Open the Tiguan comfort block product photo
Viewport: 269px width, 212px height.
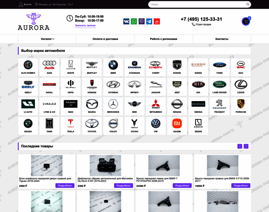[x=47, y=166]
